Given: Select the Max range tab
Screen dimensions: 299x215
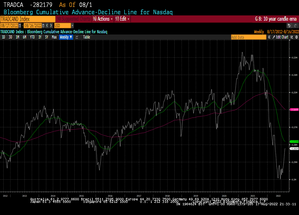Looking at the screenshot, I should coord(54,37).
